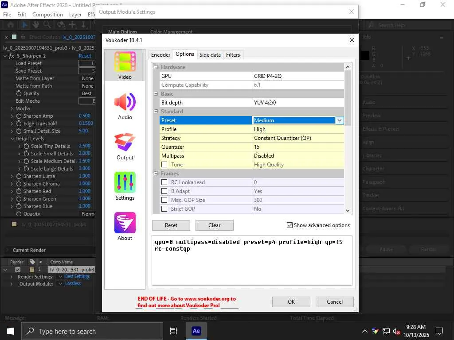
Task: Close the Voukoder 13.4.1 dialog
Action: [x=352, y=40]
